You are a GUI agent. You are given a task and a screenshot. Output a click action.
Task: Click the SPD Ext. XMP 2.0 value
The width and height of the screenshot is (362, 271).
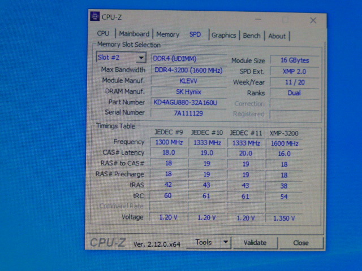coord(295,72)
